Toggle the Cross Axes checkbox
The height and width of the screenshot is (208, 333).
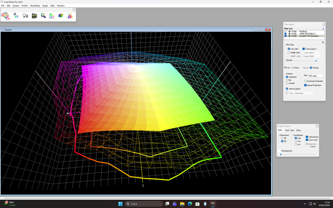(307, 140)
